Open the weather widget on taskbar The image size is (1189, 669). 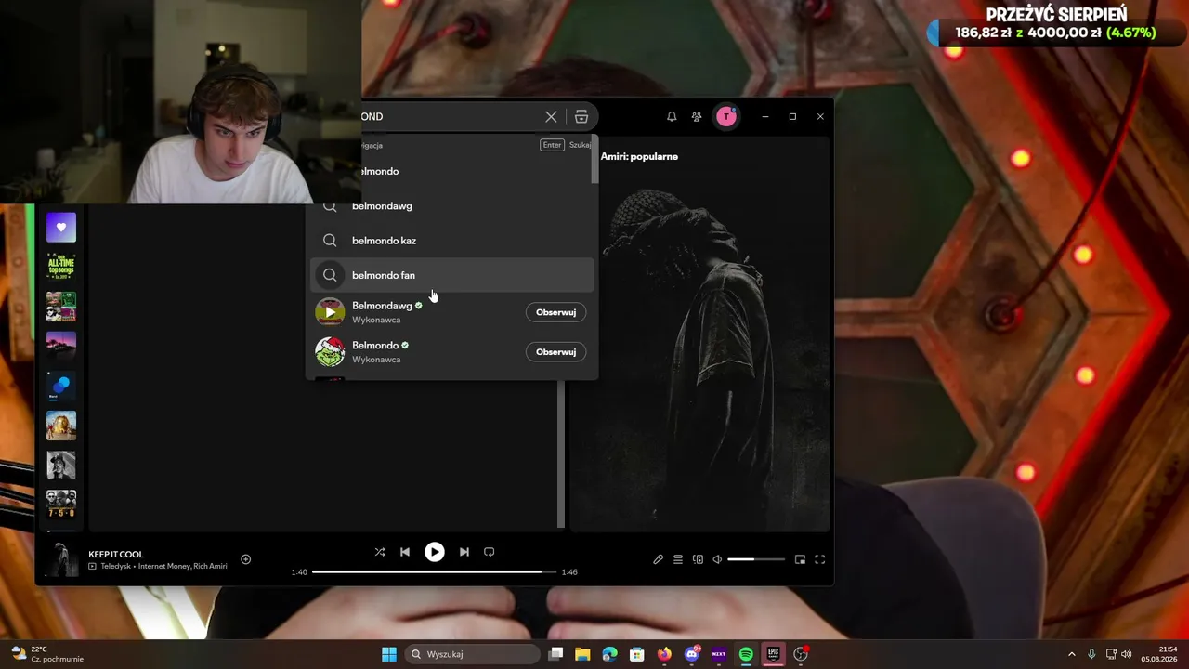(x=47, y=654)
